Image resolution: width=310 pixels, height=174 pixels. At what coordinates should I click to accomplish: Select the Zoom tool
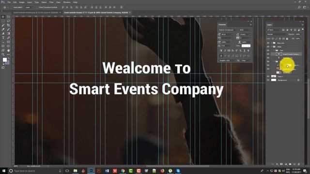click(x=3, y=55)
